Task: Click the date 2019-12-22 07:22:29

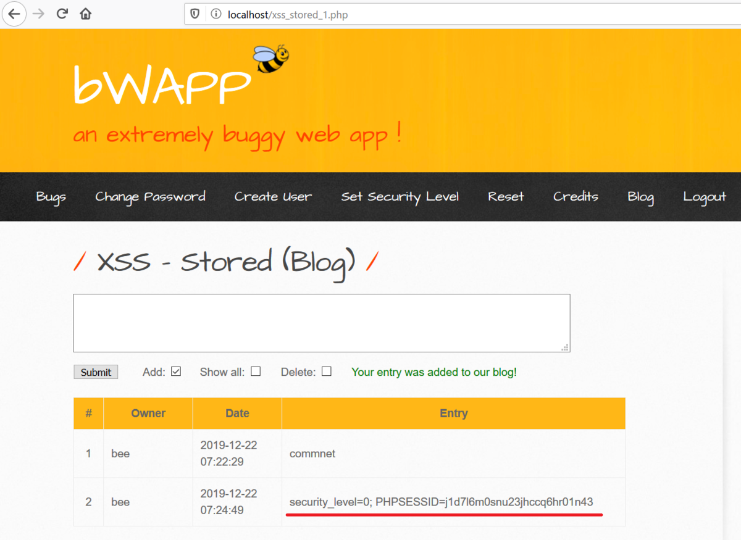Action: [229, 454]
